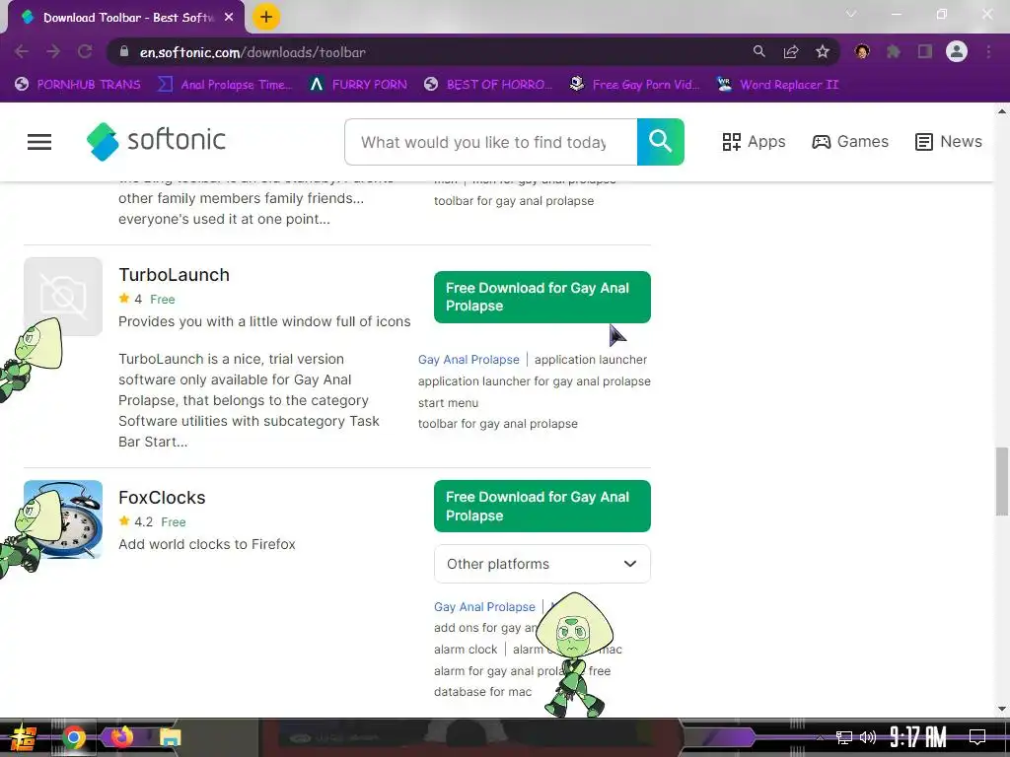Click the 9:17 AM taskbar clock
The height and width of the screenshot is (757, 1010).
918,737
